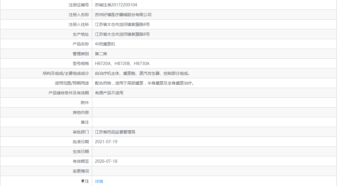The height and width of the screenshot is (186, 338).
Task: Select the approval date 2021-07-19
Action: [106, 142]
